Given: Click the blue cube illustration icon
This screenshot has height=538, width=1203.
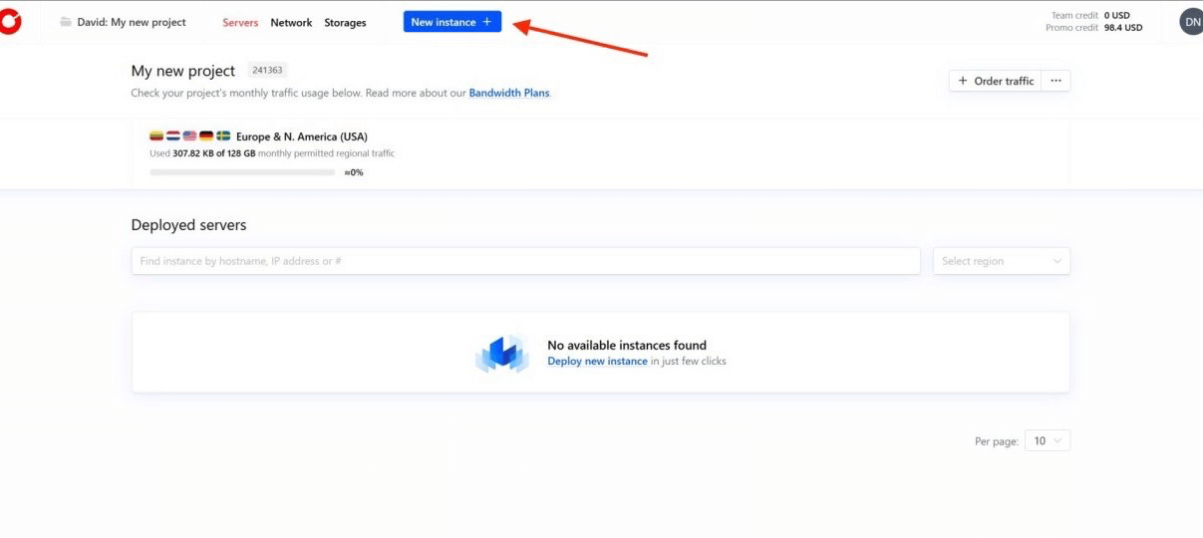Looking at the screenshot, I should click(x=502, y=354).
